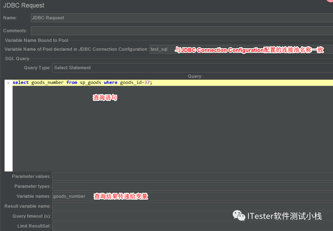Click the 'JDBC Request' panel title

(24, 5)
